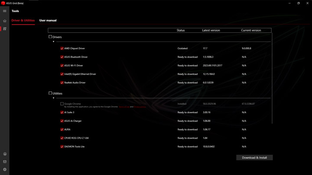Switch to Driver & Utilities tab
312x175 pixels.
pyautogui.click(x=23, y=20)
